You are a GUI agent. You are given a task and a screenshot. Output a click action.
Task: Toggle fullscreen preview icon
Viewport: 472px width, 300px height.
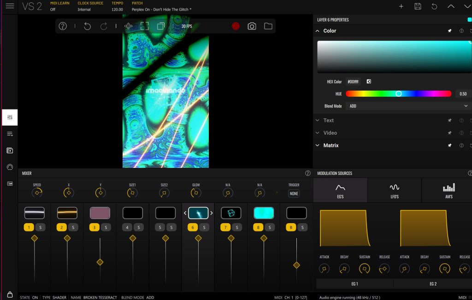[145, 26]
